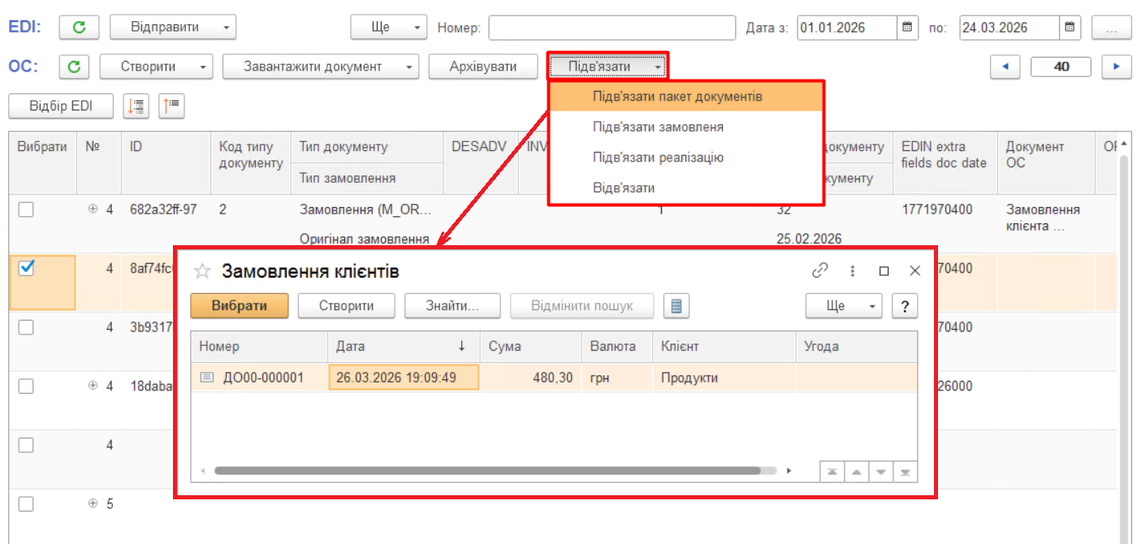Open the 'Дата з' calendar picker
This screenshot has height=544, width=1137.
(x=909, y=28)
